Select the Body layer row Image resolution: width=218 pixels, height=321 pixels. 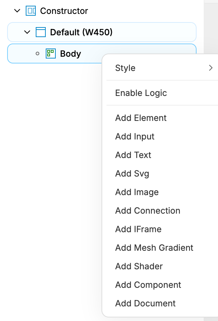point(102,53)
